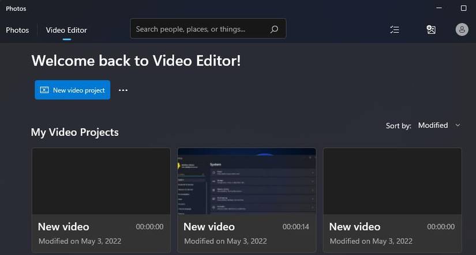Switch to the Photos tab
The width and height of the screenshot is (476, 255).
tap(17, 30)
